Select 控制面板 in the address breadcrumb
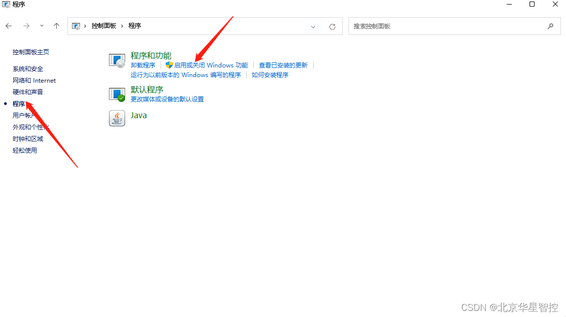 103,26
